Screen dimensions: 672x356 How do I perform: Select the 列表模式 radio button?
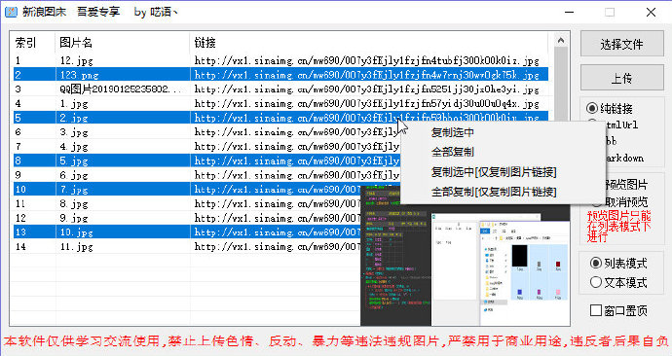(618, 263)
